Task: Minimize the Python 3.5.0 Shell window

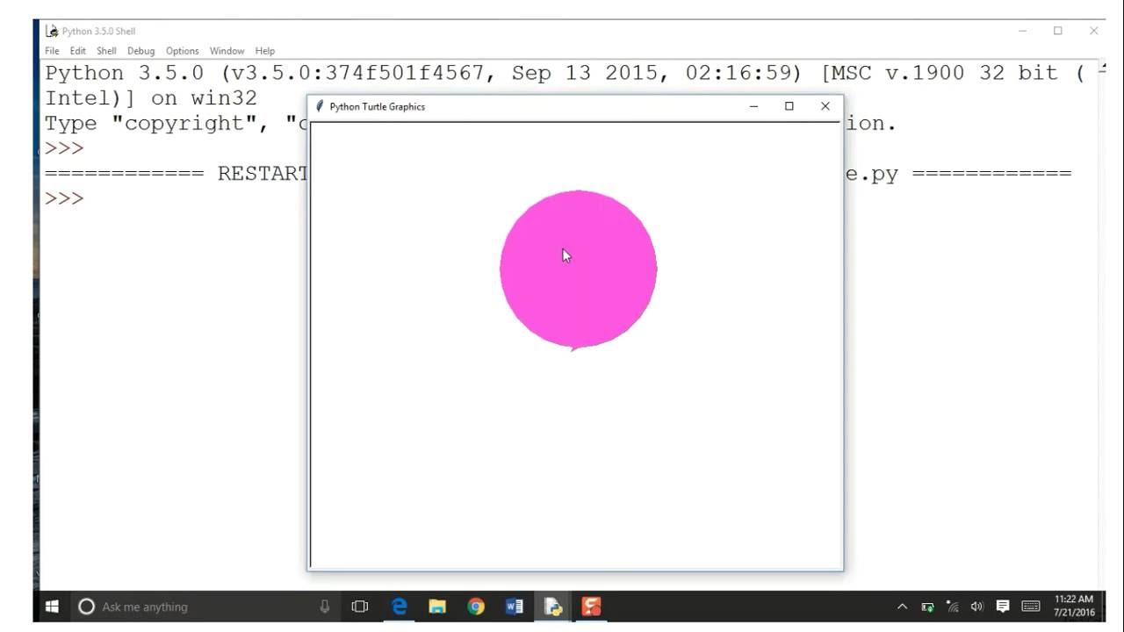Action: click(x=1023, y=31)
